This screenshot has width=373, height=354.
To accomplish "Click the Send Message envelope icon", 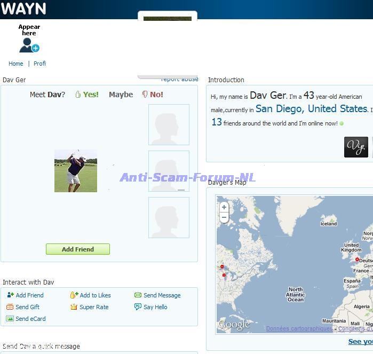I will pos(138,295).
